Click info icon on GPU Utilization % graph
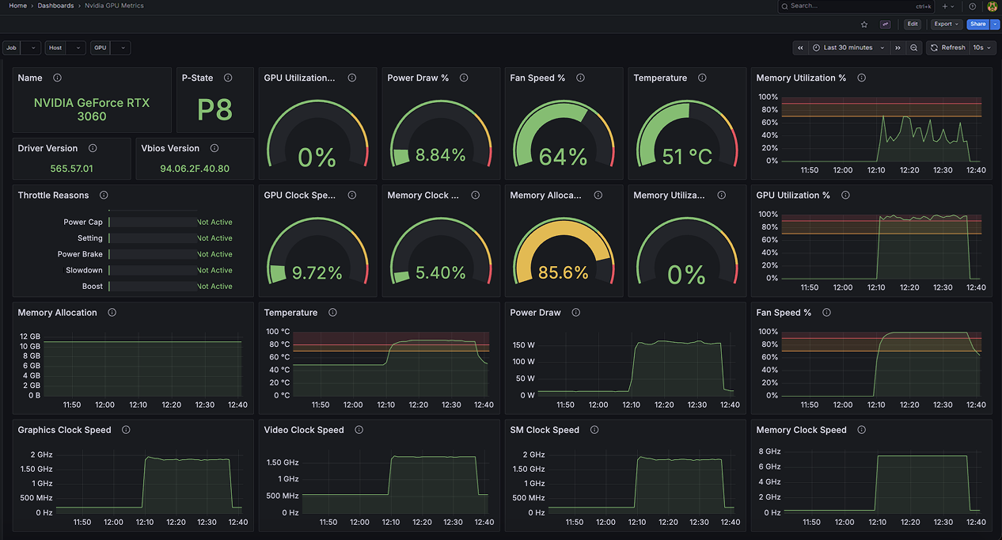 (845, 195)
